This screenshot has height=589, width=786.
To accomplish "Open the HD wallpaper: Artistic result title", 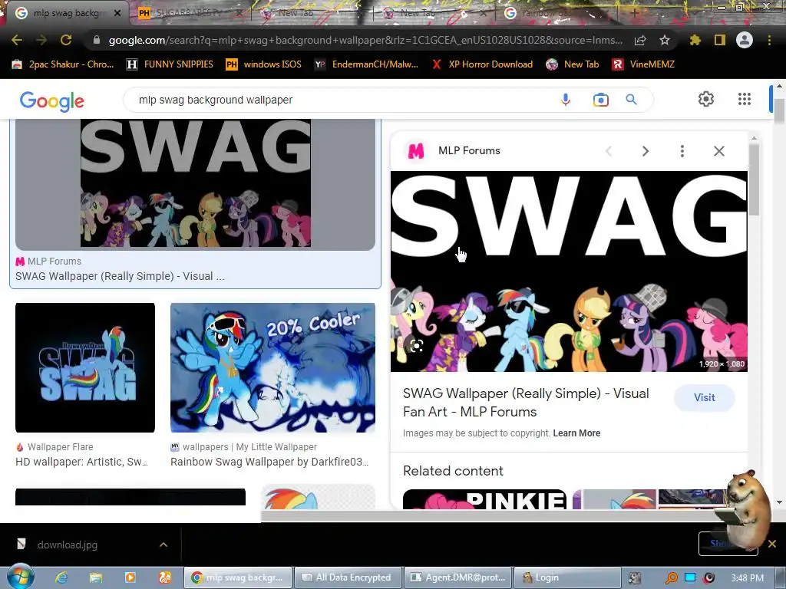I will click(x=81, y=461).
